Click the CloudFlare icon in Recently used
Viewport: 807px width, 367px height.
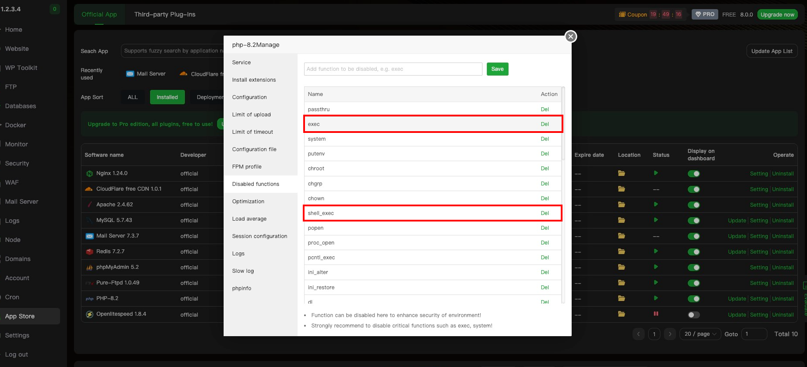184,74
